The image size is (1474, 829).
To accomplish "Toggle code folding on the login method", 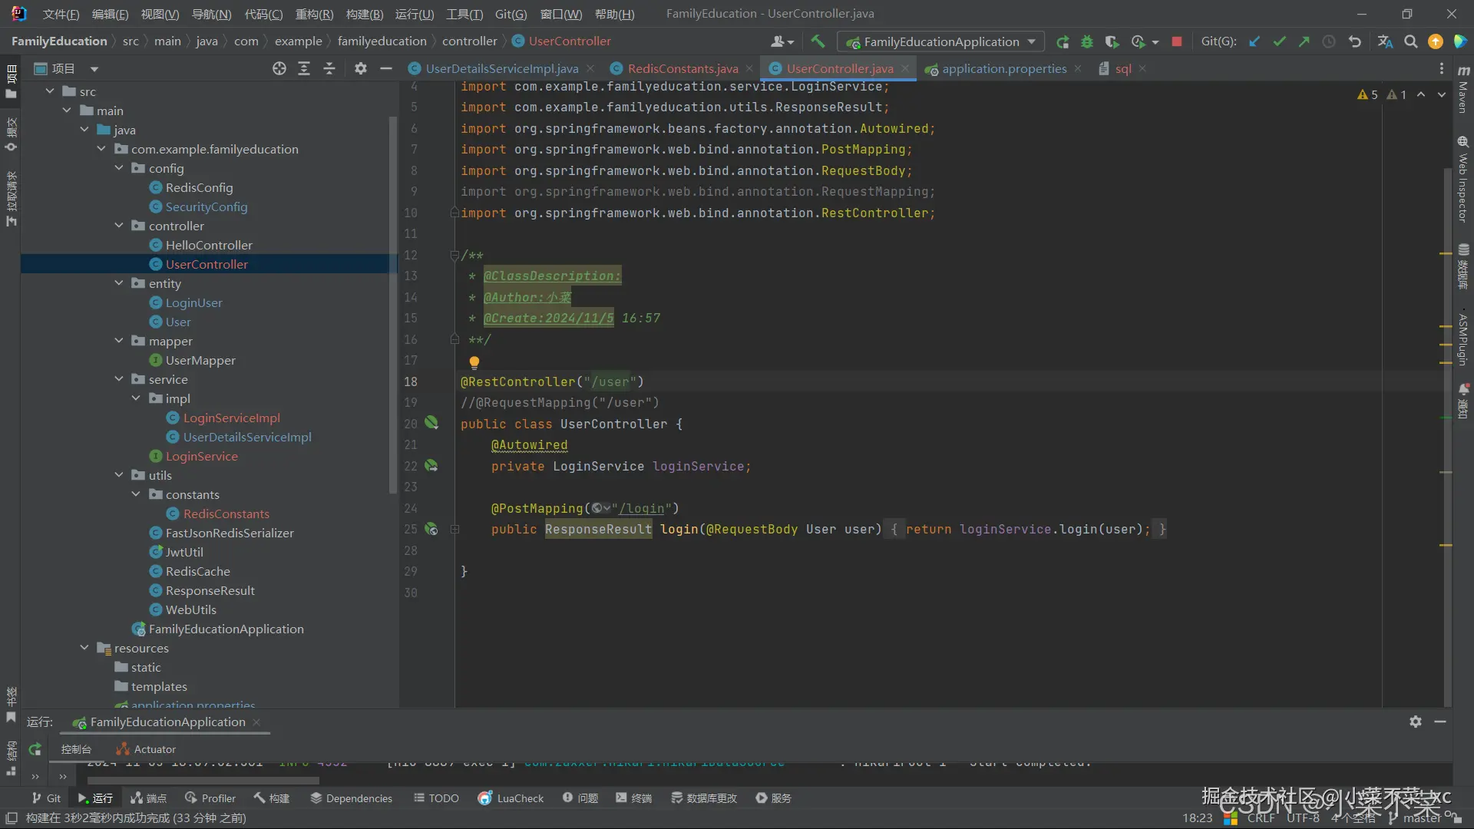I will click(454, 529).
